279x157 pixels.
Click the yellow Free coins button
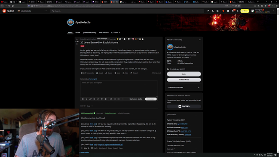point(245,11)
